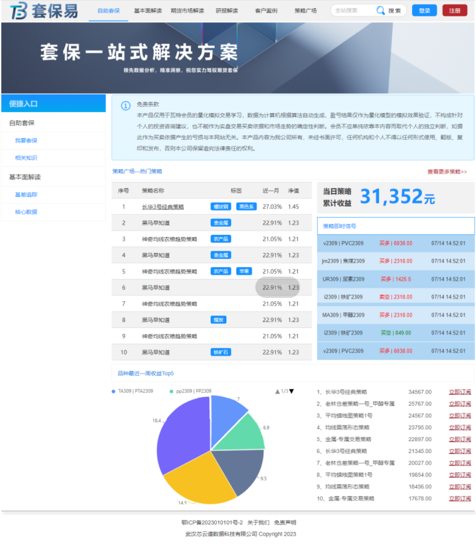476x545 pixels.
Task: Click the blue 登录 button
Action: [424, 10]
